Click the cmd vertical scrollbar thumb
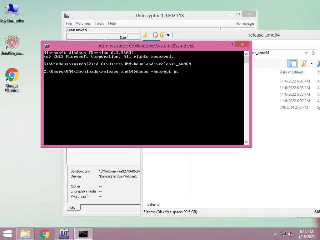320x240 pixels. 246,60
